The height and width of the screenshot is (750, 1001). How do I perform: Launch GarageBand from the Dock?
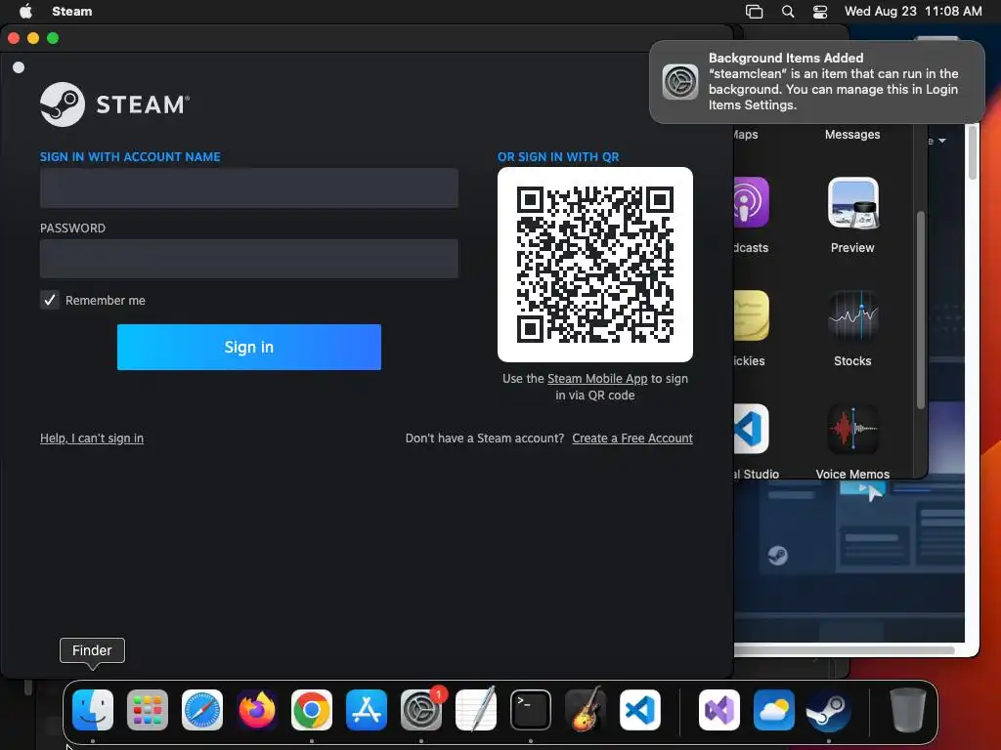(586, 710)
